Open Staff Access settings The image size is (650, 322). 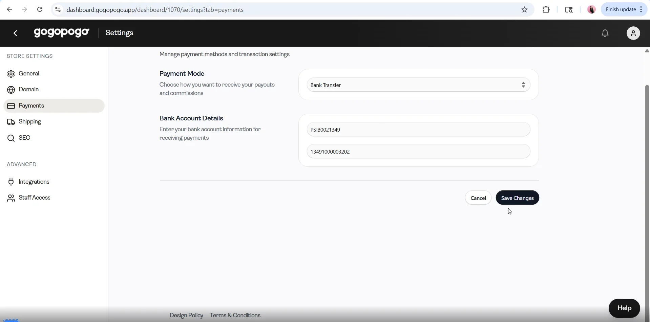54,198
